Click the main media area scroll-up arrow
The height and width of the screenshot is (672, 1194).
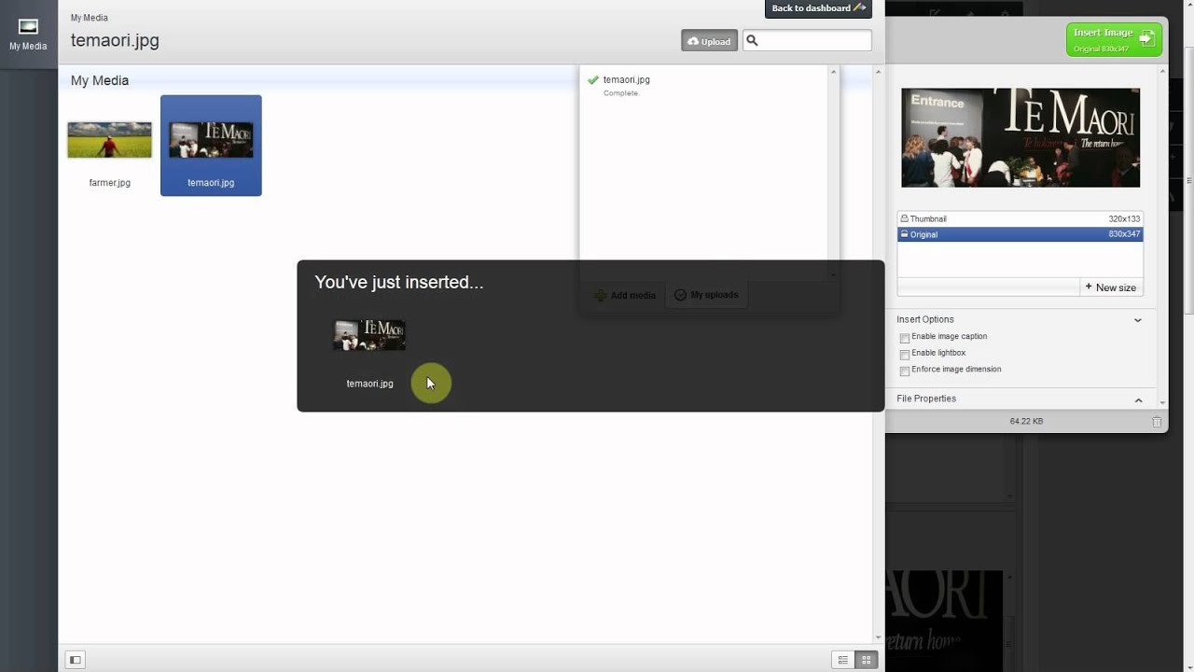[878, 72]
